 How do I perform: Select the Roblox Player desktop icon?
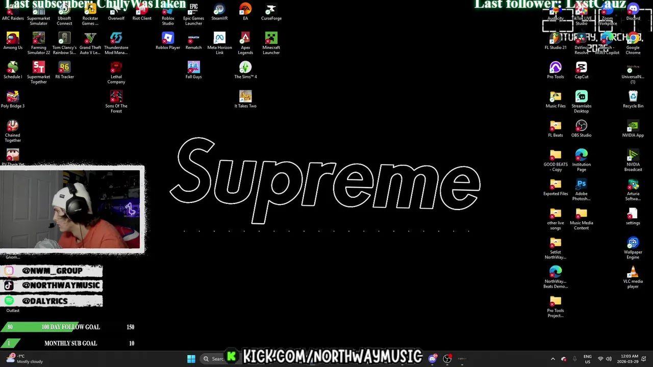tap(168, 41)
